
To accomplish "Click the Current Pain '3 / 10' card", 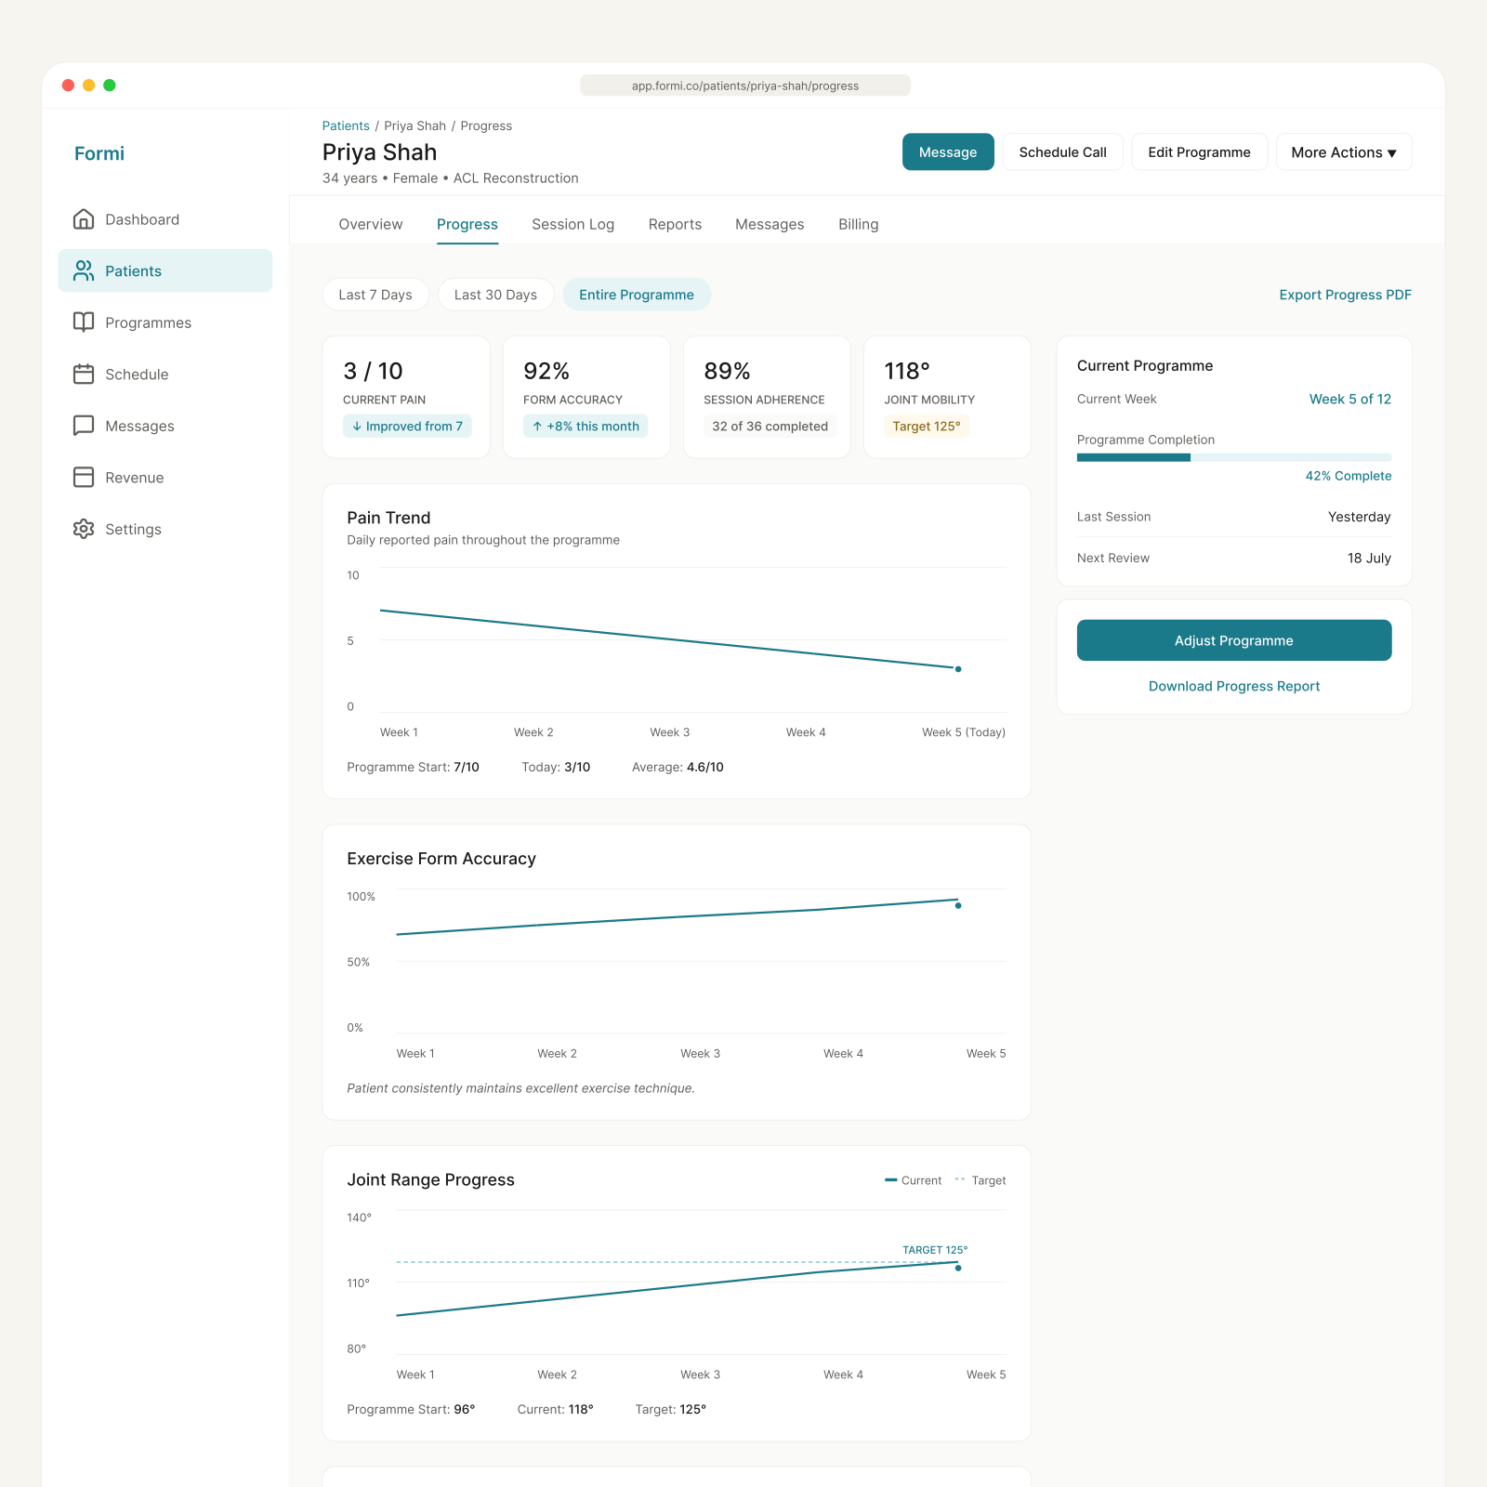I will coord(406,397).
